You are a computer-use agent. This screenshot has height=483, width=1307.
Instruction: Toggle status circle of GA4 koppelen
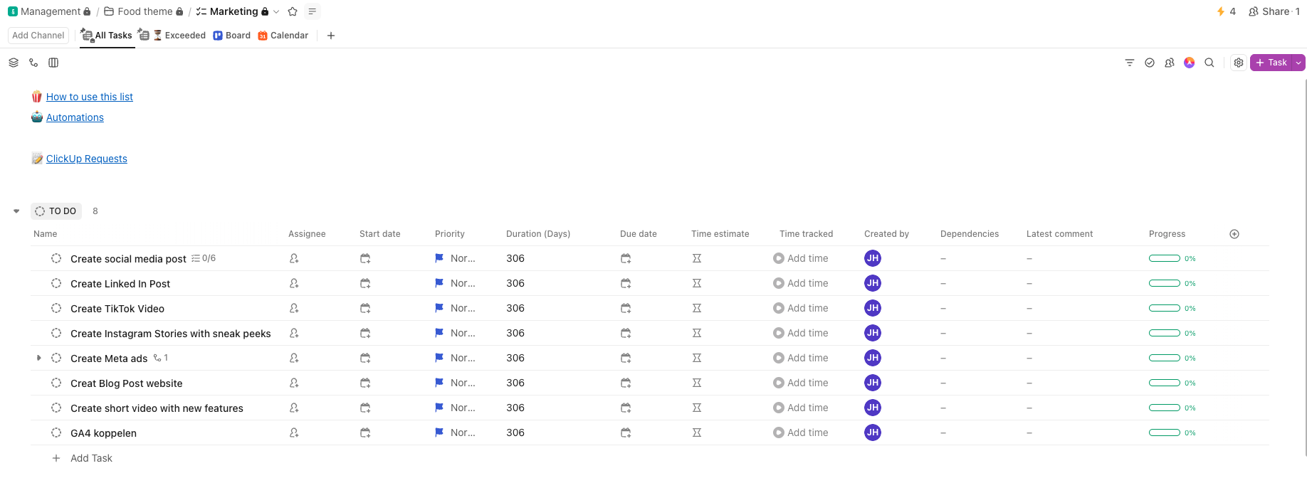coord(56,432)
